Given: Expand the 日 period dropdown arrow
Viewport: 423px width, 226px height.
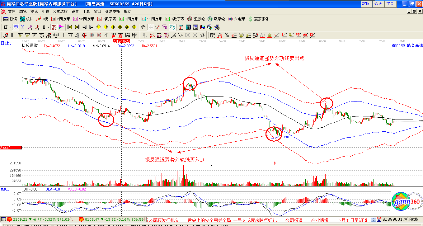Looking at the screenshot, I should pos(10,27).
